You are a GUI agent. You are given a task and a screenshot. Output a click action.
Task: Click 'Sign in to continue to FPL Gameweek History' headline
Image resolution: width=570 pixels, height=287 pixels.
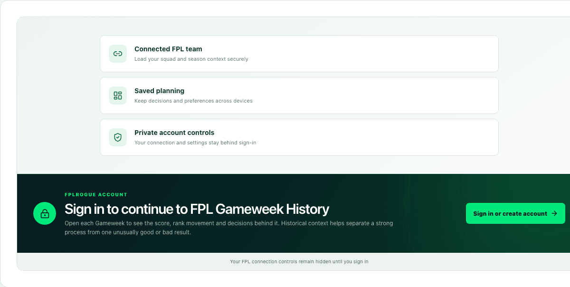pos(197,209)
